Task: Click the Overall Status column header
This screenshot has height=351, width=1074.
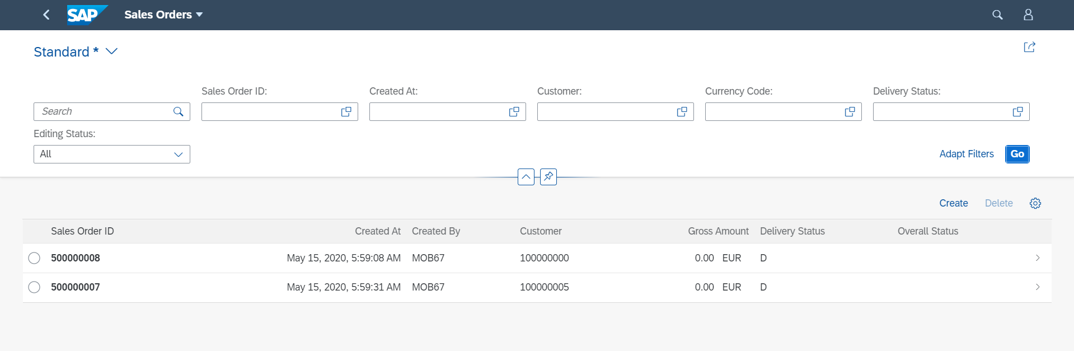Action: [x=928, y=231]
